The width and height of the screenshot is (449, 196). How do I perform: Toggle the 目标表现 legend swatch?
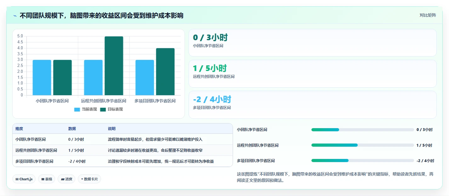(x=103, y=109)
